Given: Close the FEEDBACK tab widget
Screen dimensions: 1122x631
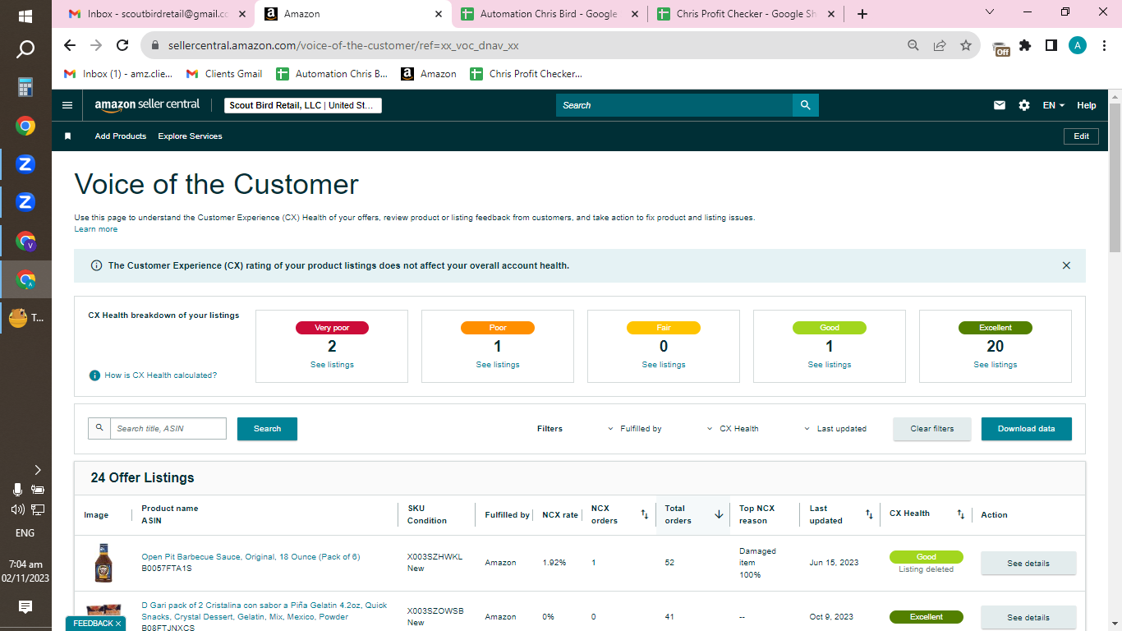Looking at the screenshot, I should [118, 624].
